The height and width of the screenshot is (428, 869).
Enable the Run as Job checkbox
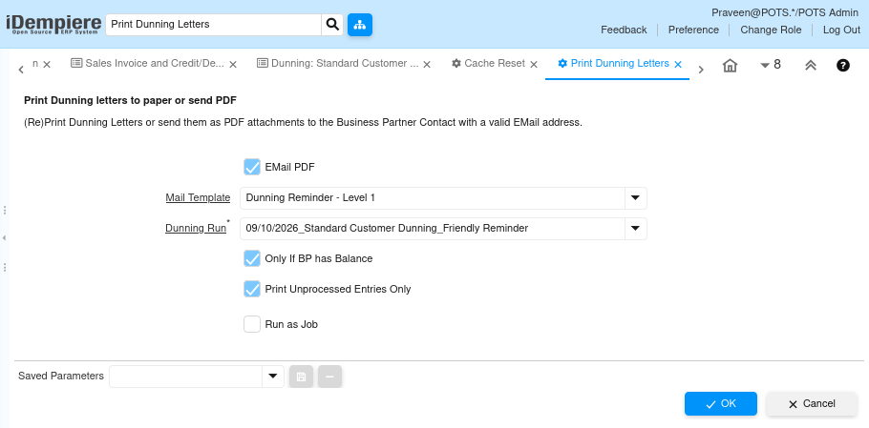[252, 324]
